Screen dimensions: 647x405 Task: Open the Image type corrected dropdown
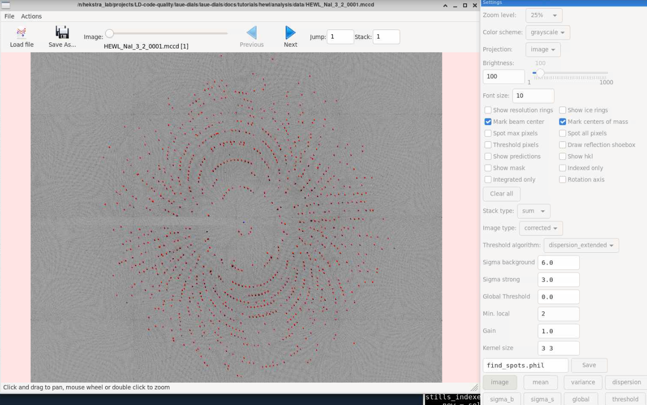coord(541,228)
